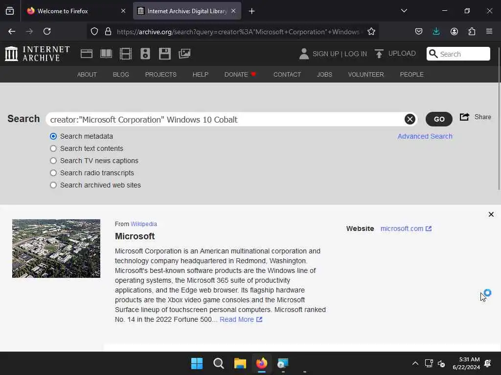Open the Firefox account icon
The height and width of the screenshot is (375, 501).
[454, 31]
